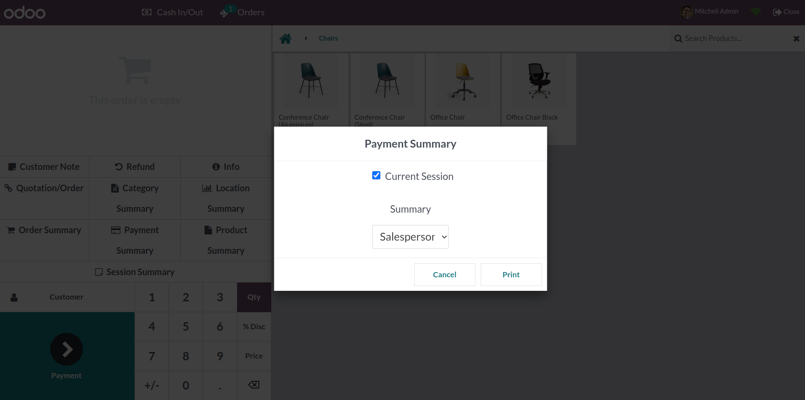Open the Session Summary report
Viewport: 805px width, 400px height.
coord(135,272)
